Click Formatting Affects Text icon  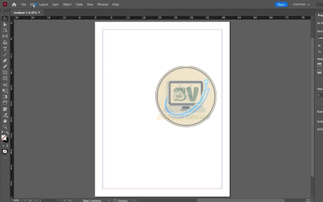pyautogui.click(x=7, y=146)
